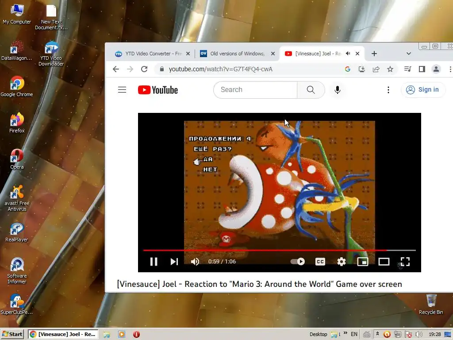Select YTD Video Downloader shortcut

51,54
